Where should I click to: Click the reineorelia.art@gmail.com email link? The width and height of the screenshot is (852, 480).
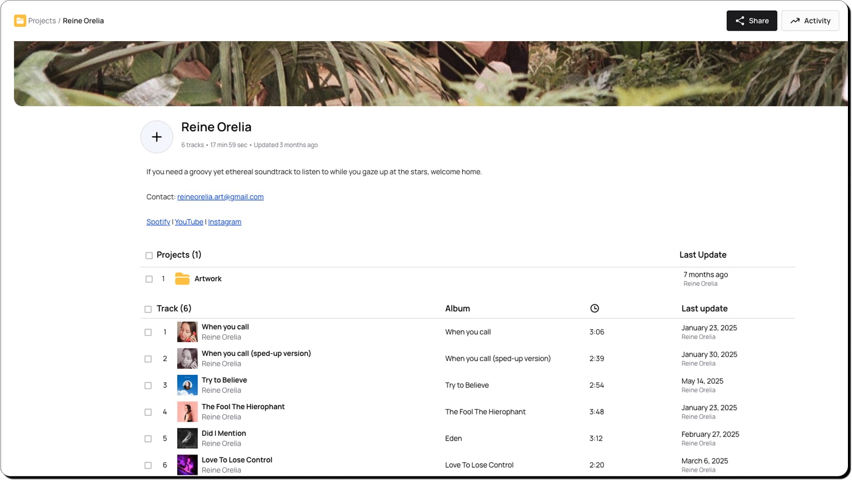pos(221,197)
